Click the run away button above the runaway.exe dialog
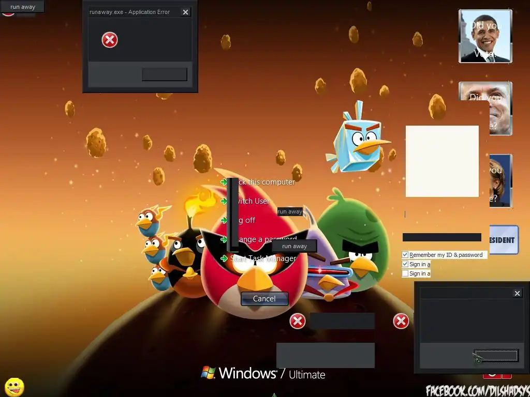530x397 pixels. coord(23,7)
